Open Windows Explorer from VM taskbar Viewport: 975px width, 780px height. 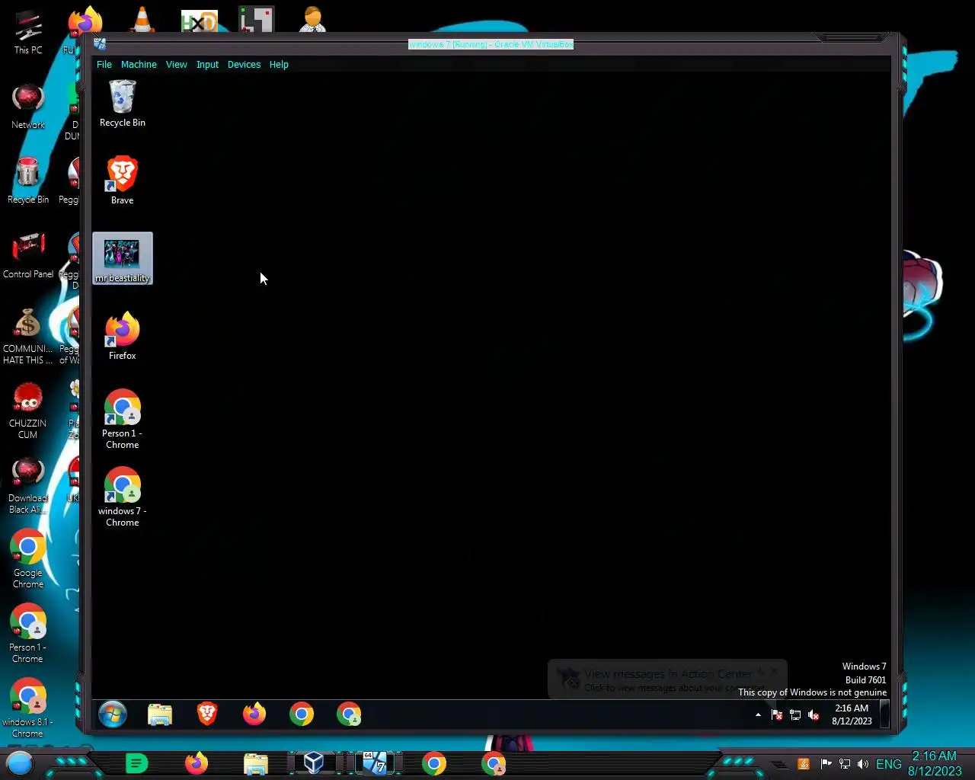click(160, 714)
